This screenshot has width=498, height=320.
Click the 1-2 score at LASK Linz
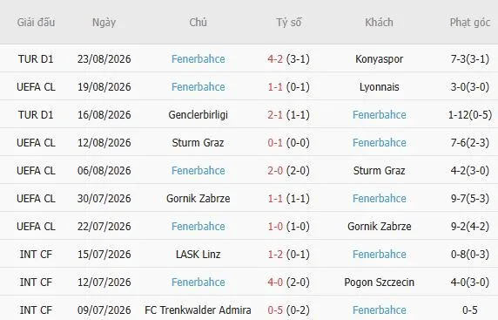275,255
